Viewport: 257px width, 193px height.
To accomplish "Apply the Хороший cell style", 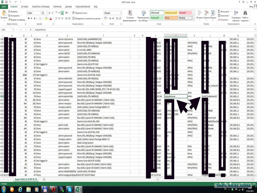I will (157, 18).
